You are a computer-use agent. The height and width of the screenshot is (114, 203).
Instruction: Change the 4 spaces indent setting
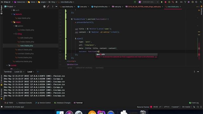[x=176, y=107]
